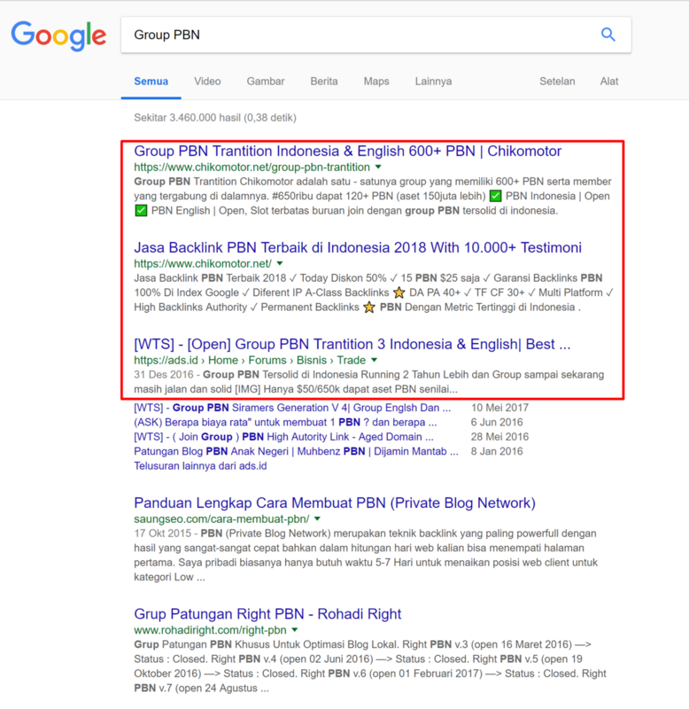Open Jasa Backlink PBN Terbaik result
The height and width of the screenshot is (709, 689).
point(358,248)
